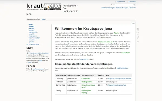The height and width of the screenshot is (101, 162).
Task: Open the Gaming am Freitag event link
Action: point(86,92)
